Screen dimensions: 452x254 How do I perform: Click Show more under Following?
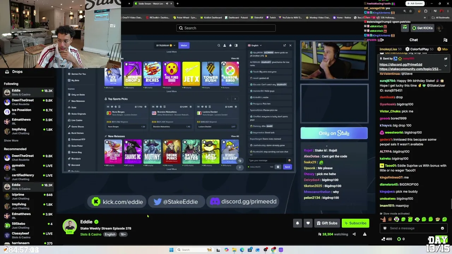11,140
